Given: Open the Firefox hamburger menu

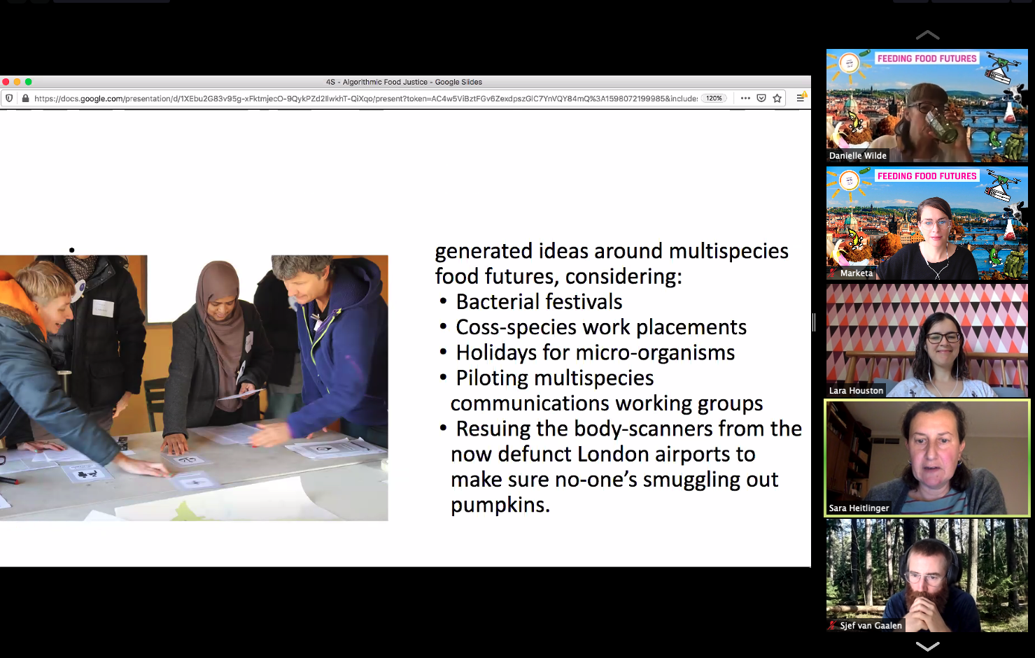Looking at the screenshot, I should [801, 98].
